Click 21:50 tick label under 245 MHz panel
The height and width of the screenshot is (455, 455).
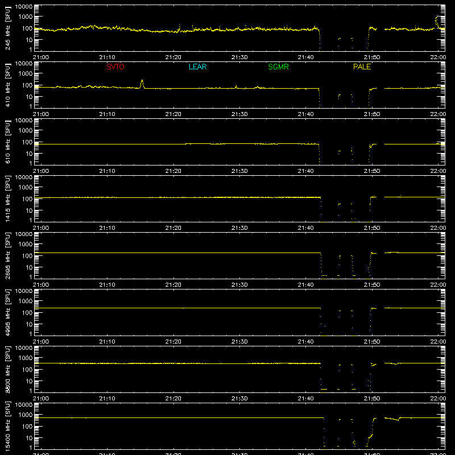(x=372, y=57)
